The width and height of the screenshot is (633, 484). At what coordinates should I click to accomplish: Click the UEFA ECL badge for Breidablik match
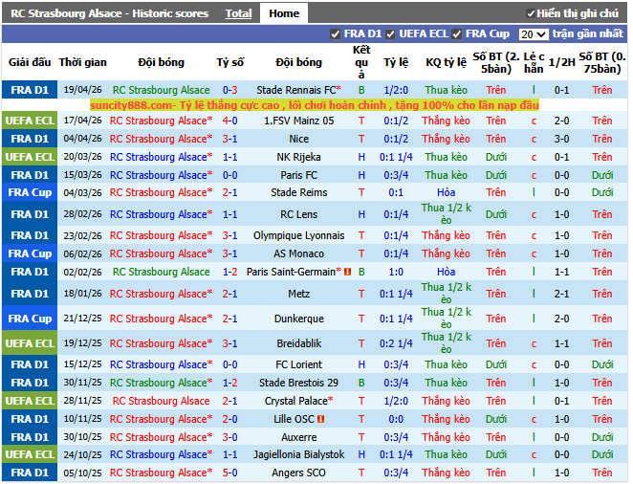30,343
